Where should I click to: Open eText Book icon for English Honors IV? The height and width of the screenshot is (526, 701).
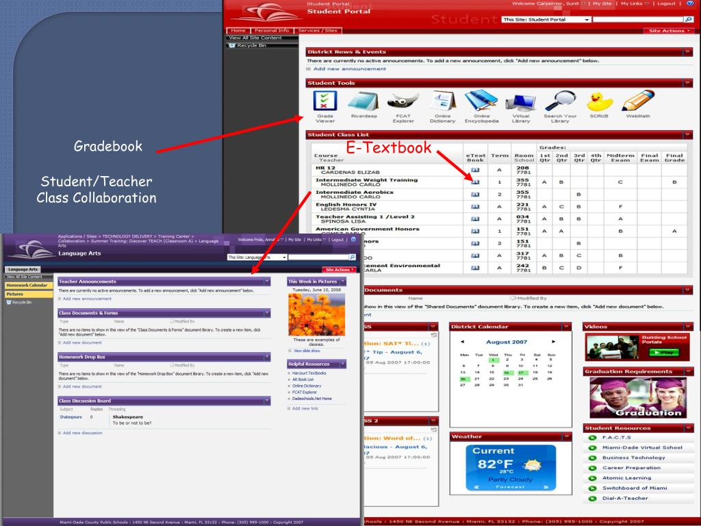point(475,207)
